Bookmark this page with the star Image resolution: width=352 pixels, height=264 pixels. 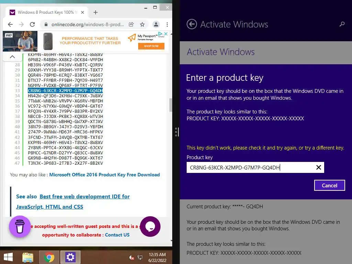tap(142, 24)
